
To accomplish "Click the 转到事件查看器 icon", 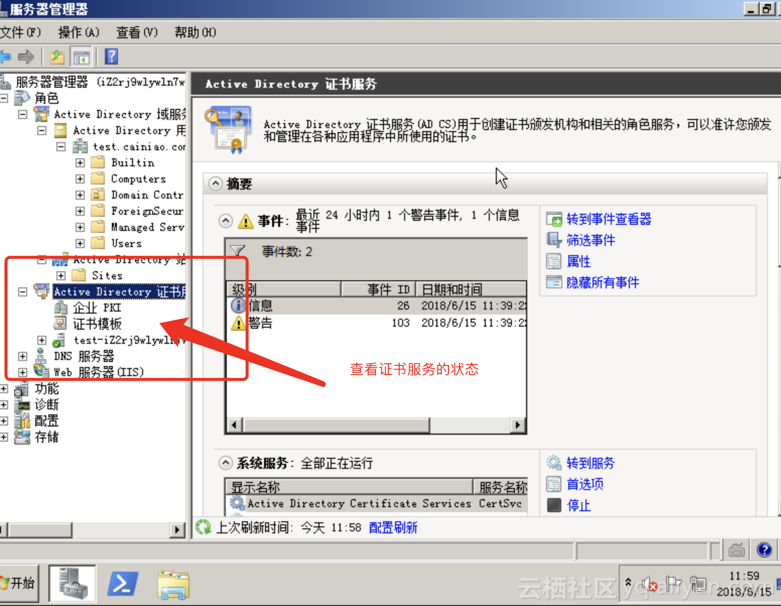I will tap(554, 219).
